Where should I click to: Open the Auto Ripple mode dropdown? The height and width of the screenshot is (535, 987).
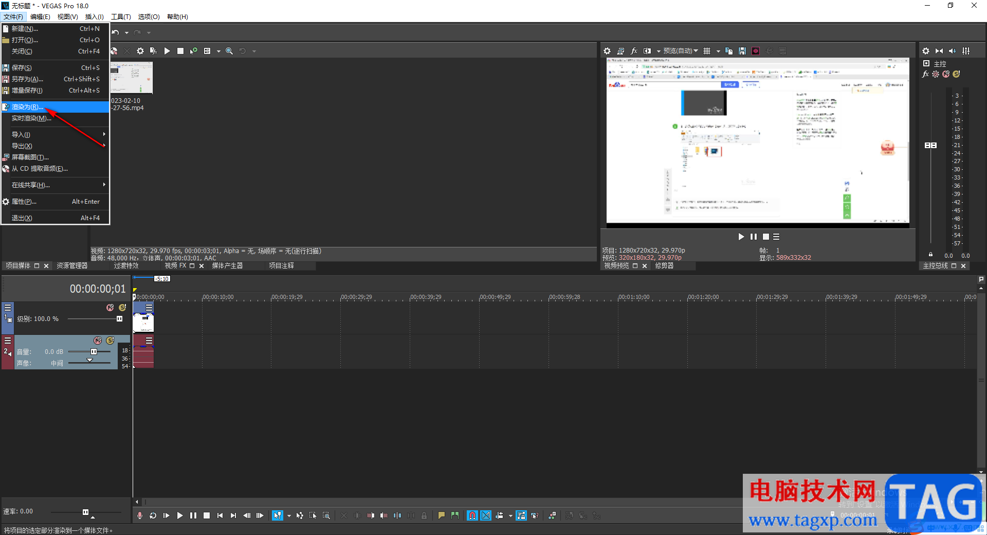[510, 515]
